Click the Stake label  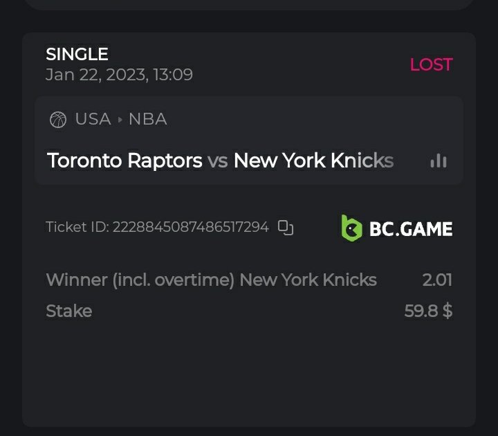tap(68, 311)
